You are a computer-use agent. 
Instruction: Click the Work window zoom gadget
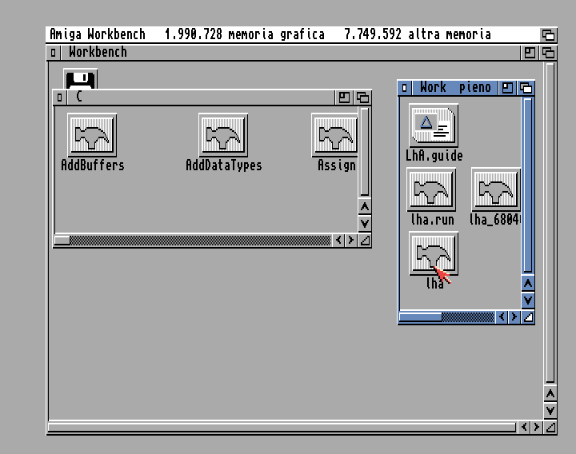coord(507,88)
